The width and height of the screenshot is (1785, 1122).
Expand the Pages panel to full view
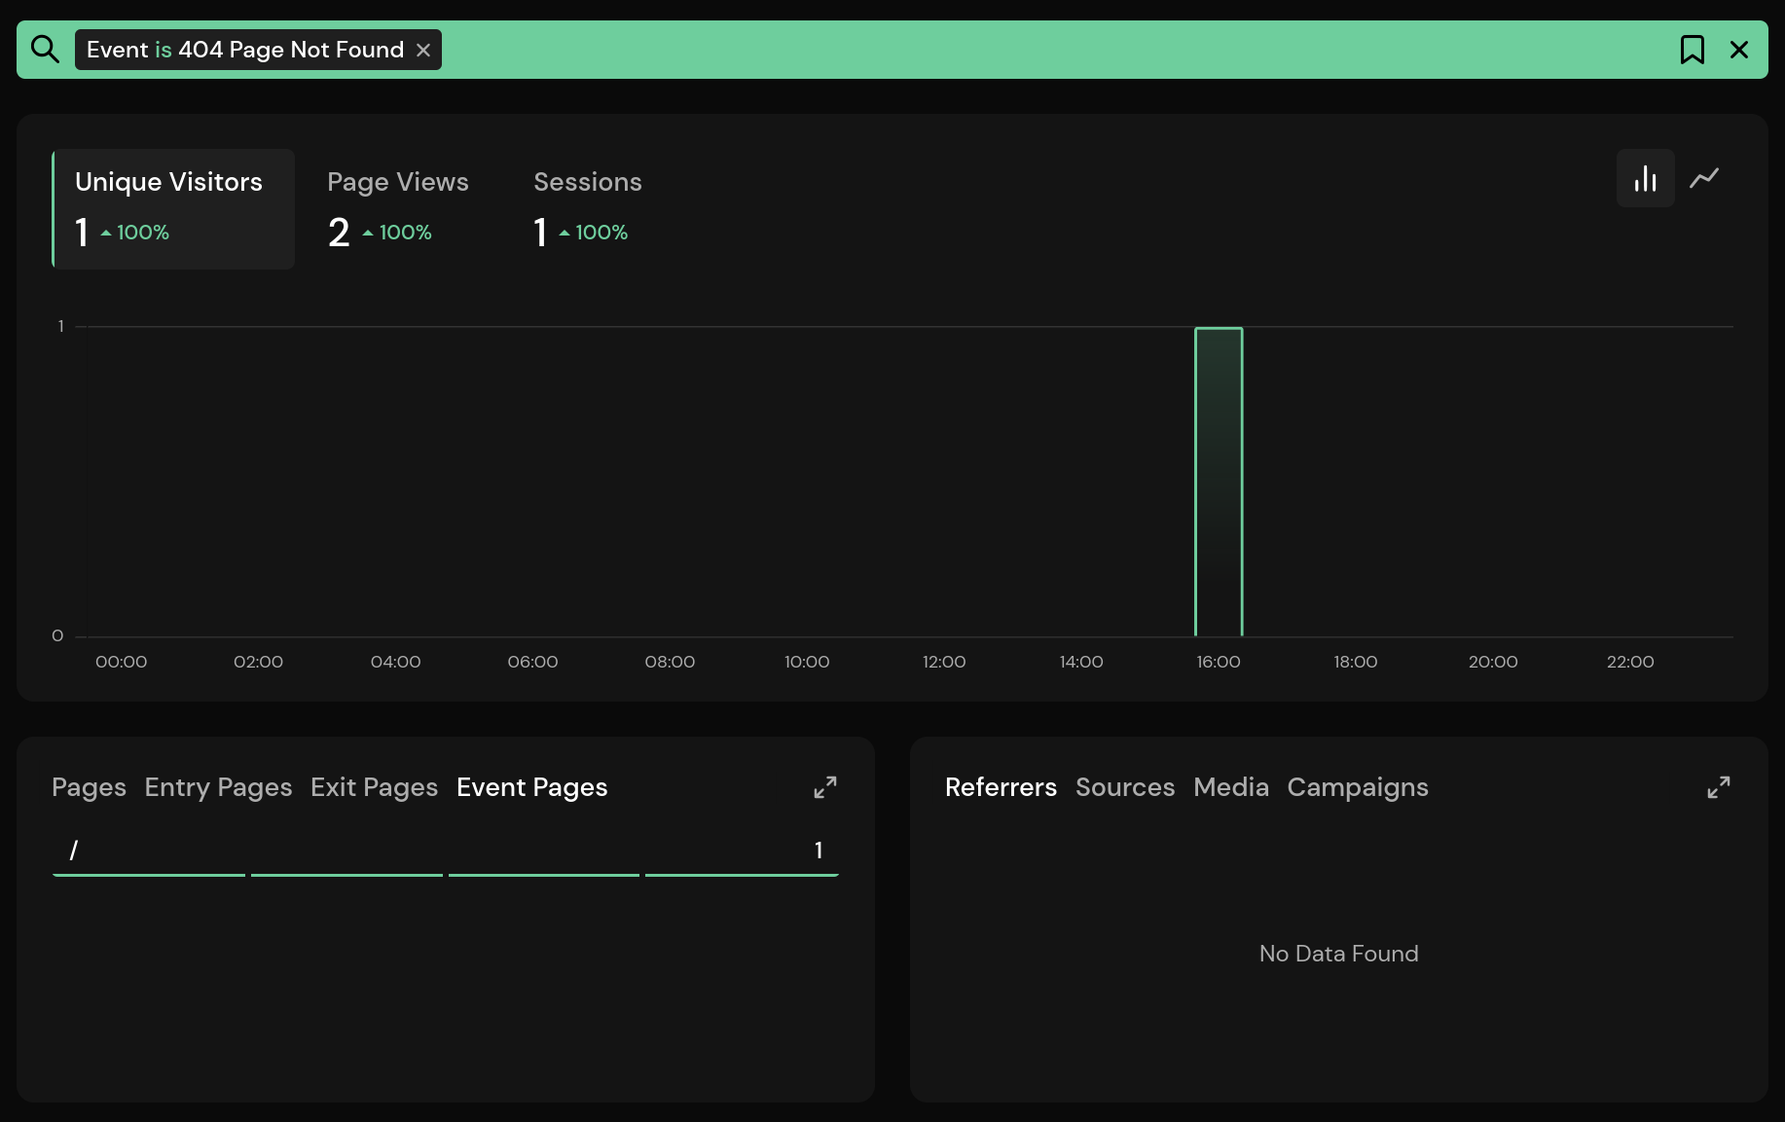pos(824,787)
